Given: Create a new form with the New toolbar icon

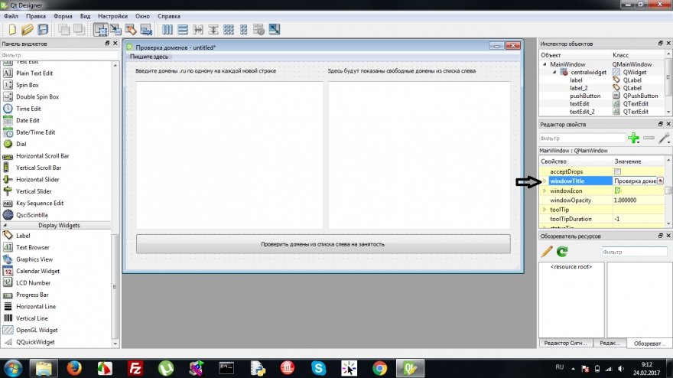Looking at the screenshot, I should click(x=12, y=30).
